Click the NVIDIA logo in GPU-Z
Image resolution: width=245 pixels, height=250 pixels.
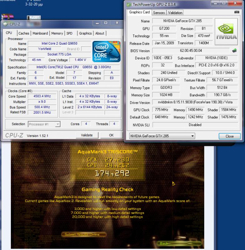coord(226,32)
